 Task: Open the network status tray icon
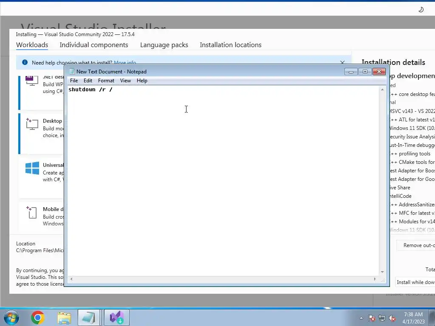pyautogui.click(x=382, y=318)
